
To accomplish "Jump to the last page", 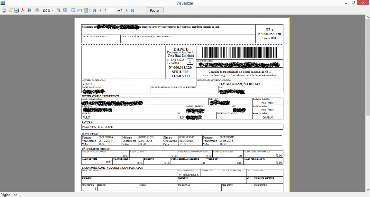I will coord(133,10).
